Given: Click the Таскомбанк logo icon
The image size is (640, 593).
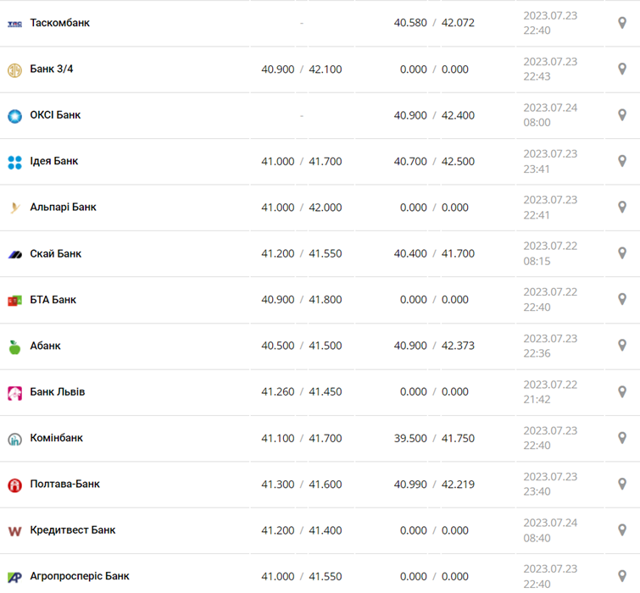Looking at the screenshot, I should click(x=14, y=23).
